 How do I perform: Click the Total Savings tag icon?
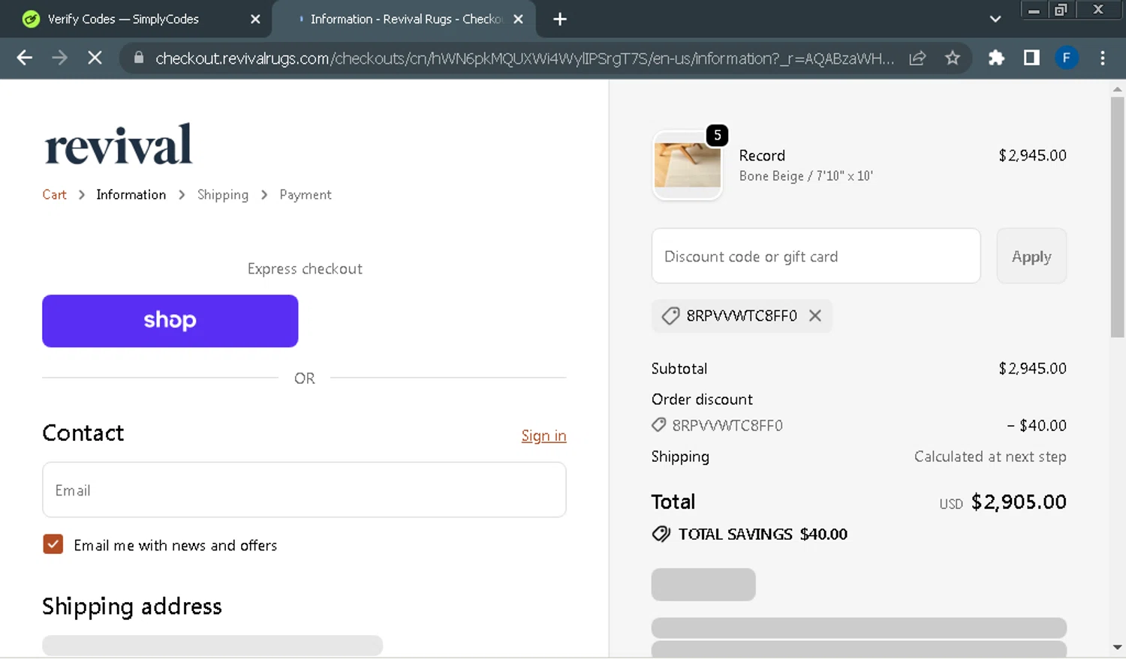click(661, 534)
